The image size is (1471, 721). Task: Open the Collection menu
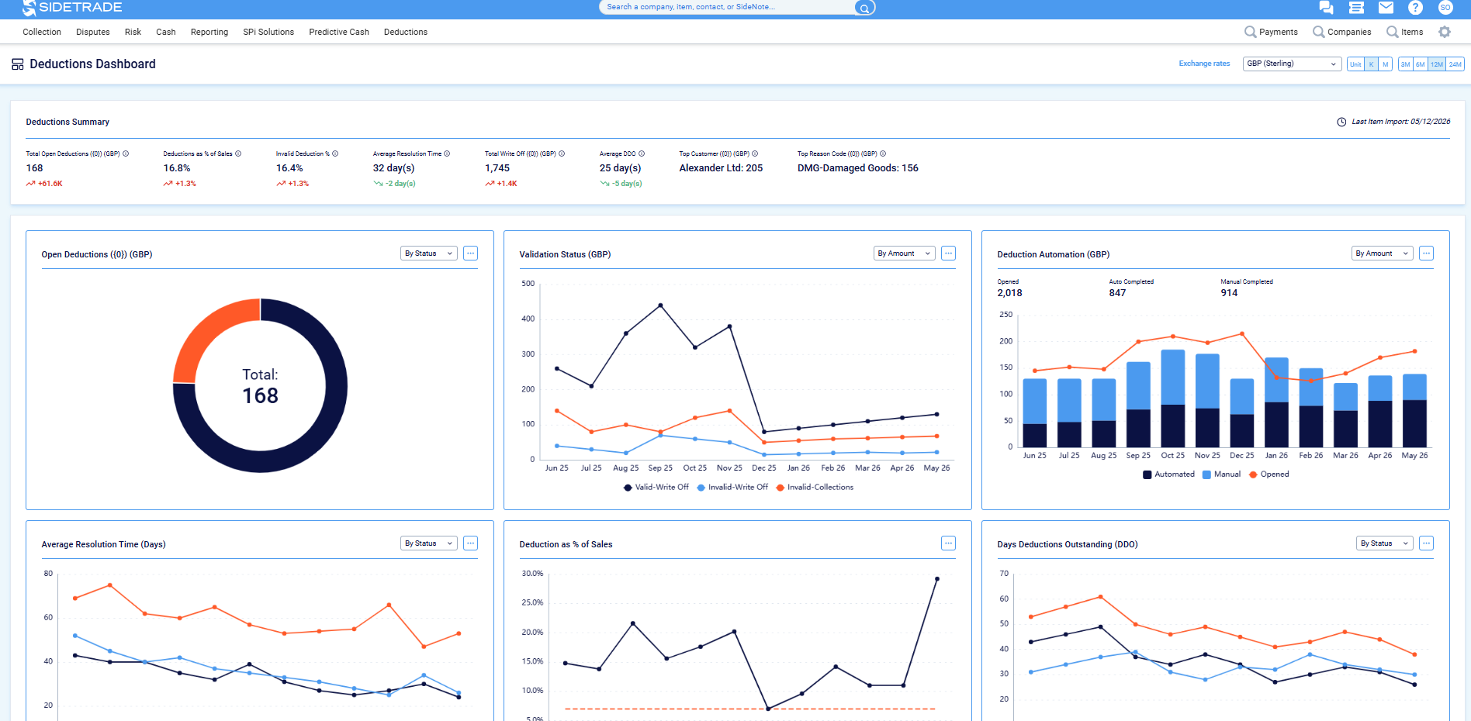point(42,32)
